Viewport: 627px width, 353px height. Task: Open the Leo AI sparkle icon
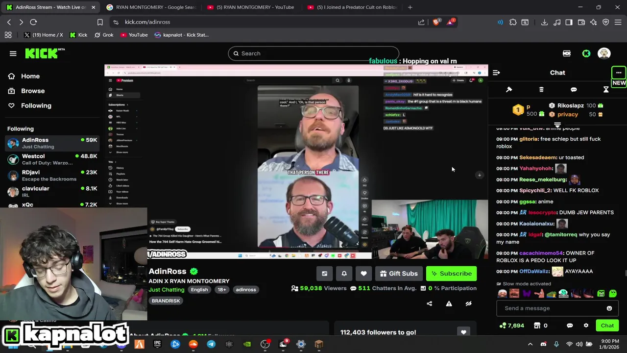[593, 22]
